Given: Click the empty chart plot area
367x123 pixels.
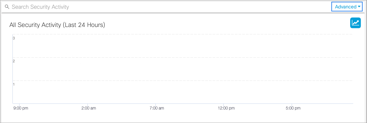Looking at the screenshot, I should (x=183, y=69).
